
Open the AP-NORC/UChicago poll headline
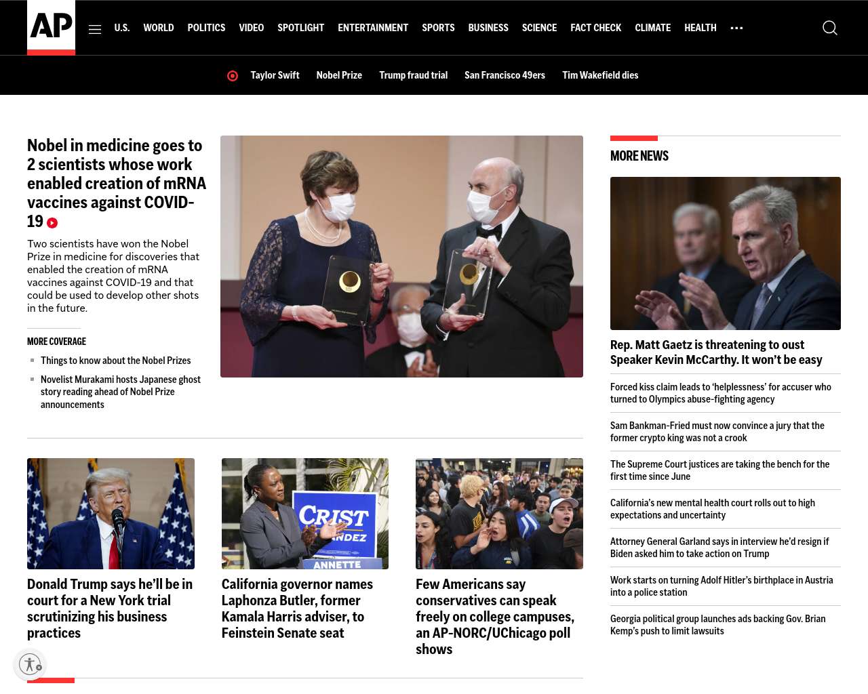[495, 617]
